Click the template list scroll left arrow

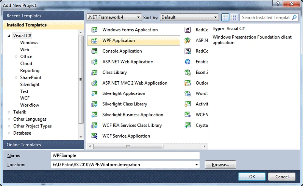pyautogui.click(x=90, y=146)
